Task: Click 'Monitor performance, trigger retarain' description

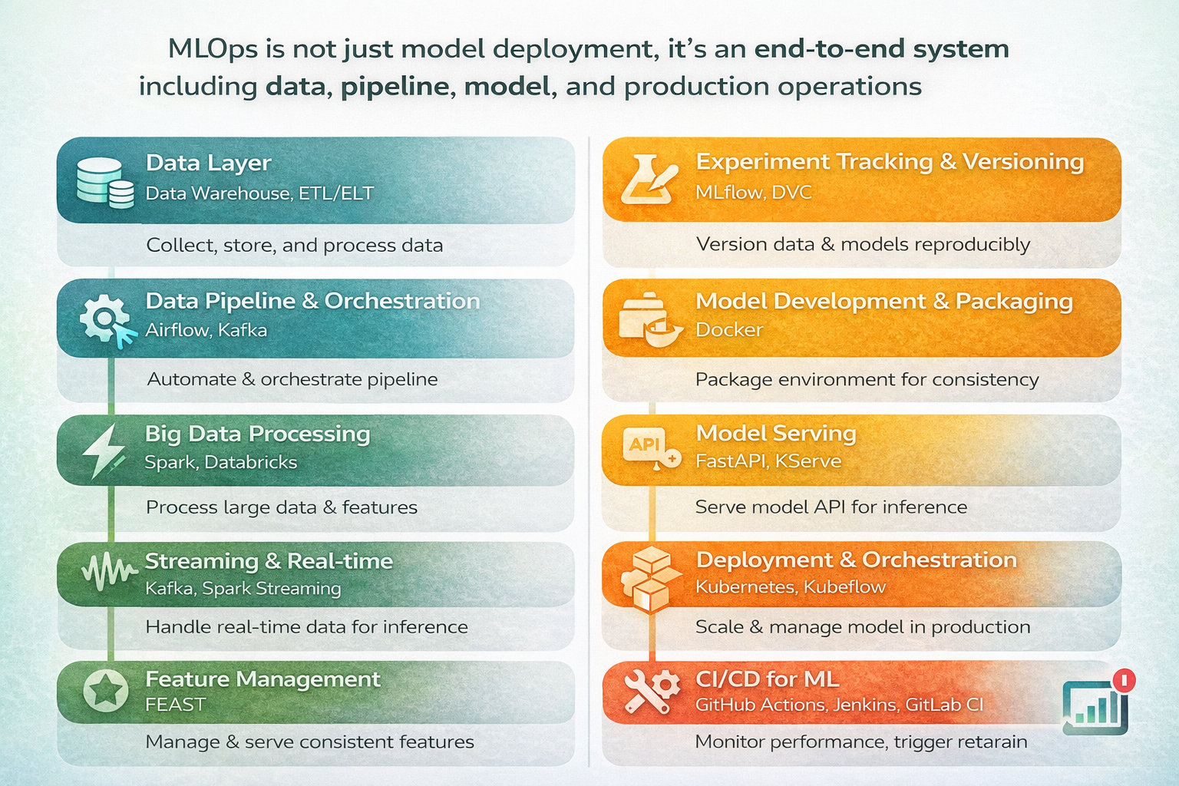Action: tap(860, 741)
